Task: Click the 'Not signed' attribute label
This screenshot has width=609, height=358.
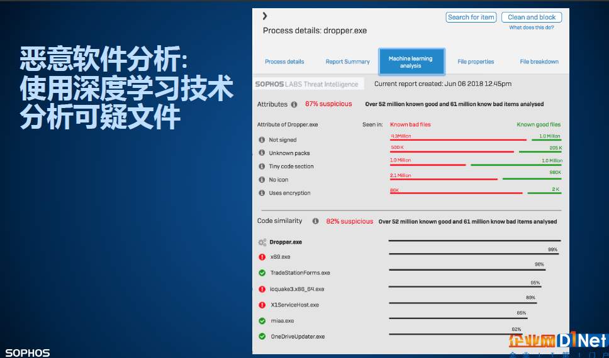Action: [282, 139]
